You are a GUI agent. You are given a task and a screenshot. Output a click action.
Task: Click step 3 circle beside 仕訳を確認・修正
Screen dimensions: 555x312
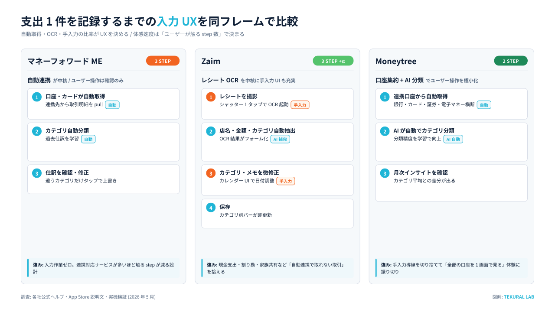point(37,173)
